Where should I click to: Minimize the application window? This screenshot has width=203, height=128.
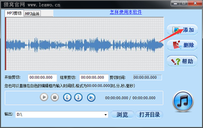coord(175,3)
